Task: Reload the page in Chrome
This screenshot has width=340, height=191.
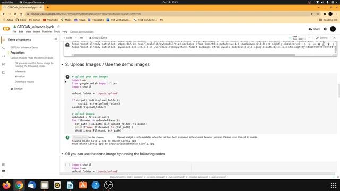Action: [x=15, y=14]
